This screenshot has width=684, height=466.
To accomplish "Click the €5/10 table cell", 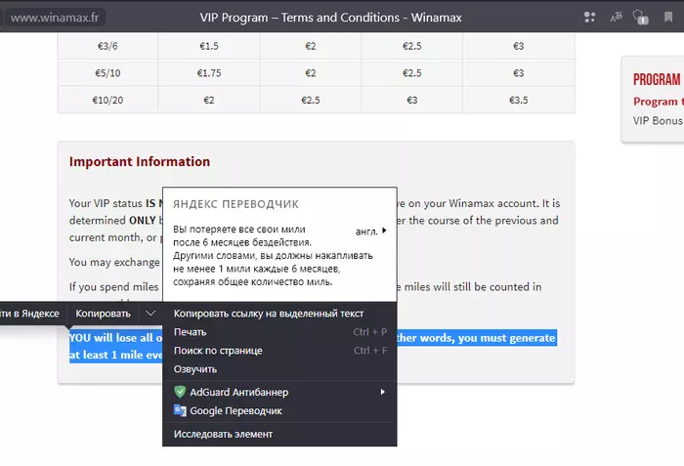I will coord(107,73).
